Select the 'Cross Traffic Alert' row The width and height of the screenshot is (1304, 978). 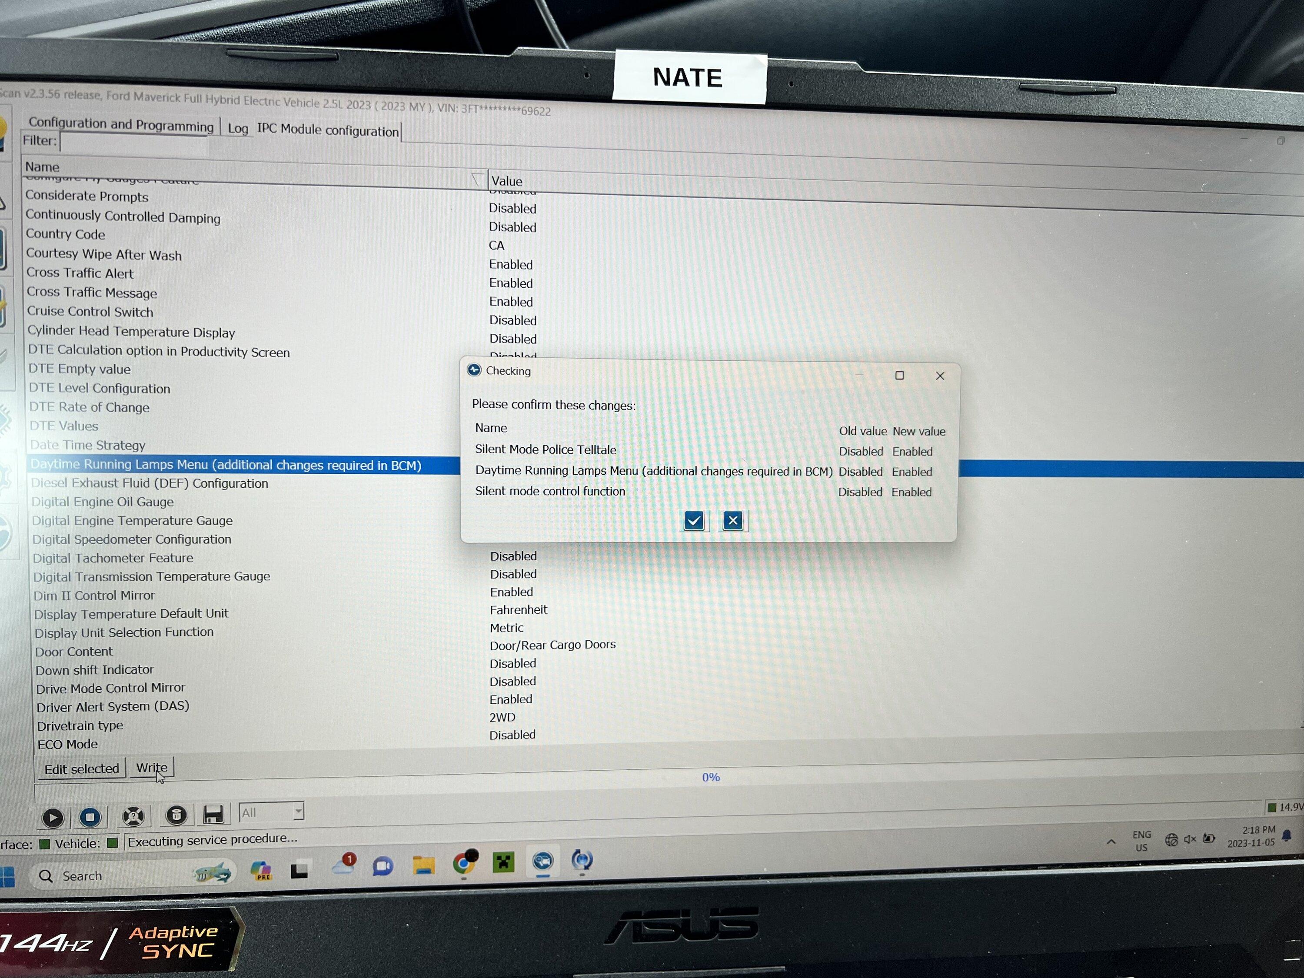tap(80, 273)
